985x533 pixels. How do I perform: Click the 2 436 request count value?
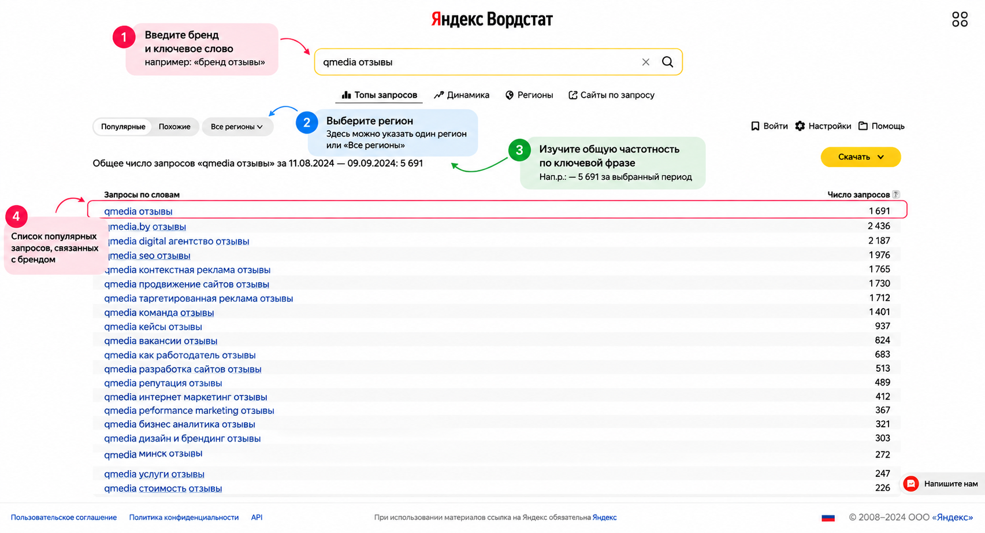point(879,226)
